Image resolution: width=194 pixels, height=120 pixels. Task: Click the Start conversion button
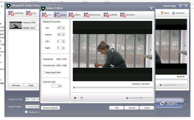[x=170, y=103]
